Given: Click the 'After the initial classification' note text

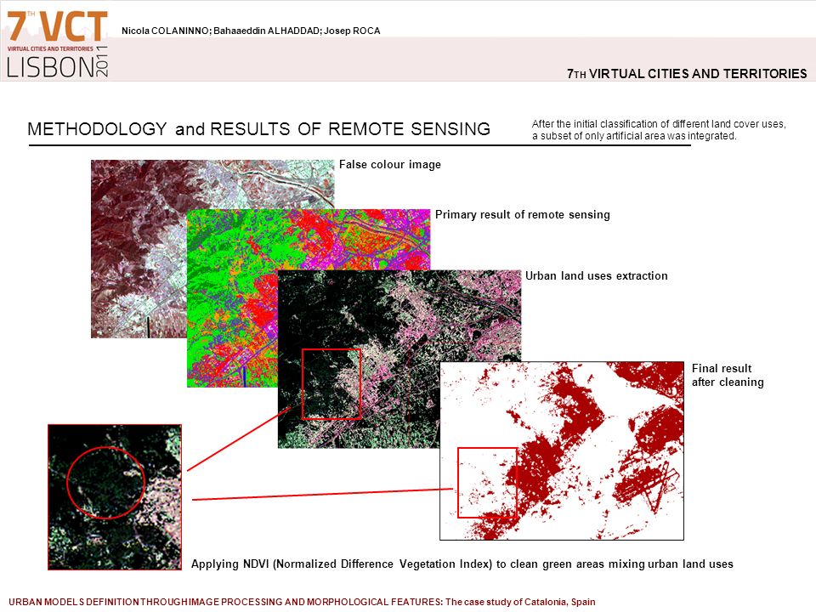Looking at the screenshot, I should 659,130.
